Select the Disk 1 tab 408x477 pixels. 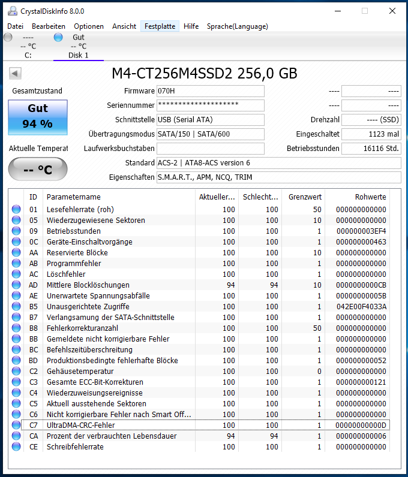79,46
